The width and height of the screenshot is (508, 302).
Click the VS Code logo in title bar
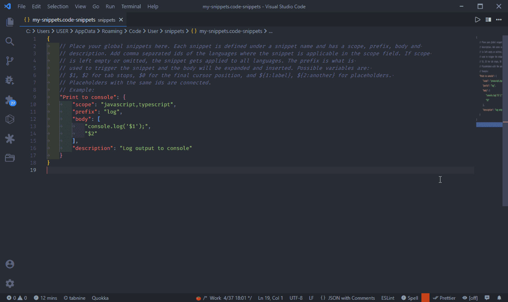point(7,6)
